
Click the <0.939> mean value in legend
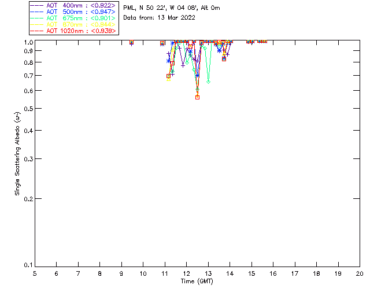point(103,31)
